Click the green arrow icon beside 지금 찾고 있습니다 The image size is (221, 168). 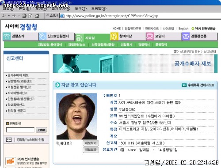[x=57, y=85]
